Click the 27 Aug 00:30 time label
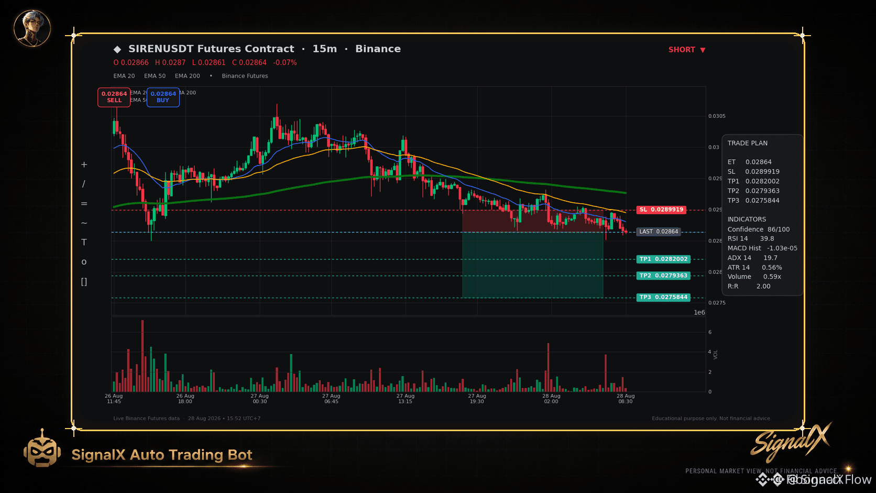Screen dimensions: 876x493 click(x=259, y=399)
